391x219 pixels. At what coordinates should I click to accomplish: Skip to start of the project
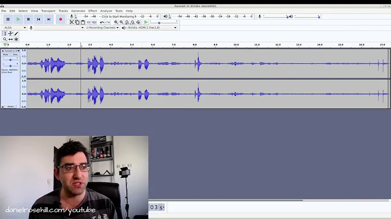[x=39, y=20]
